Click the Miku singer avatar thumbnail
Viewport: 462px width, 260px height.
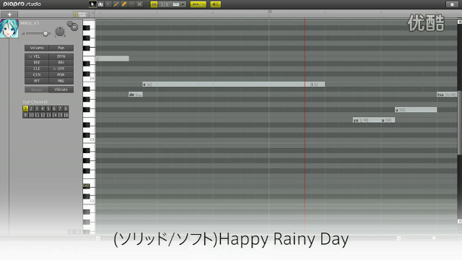pyautogui.click(x=9, y=28)
